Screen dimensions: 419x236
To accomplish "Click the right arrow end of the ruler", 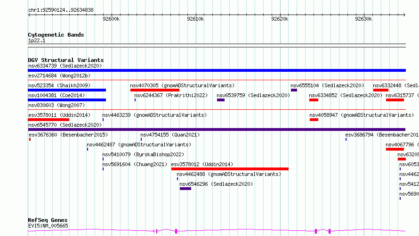I will pos(404,15).
